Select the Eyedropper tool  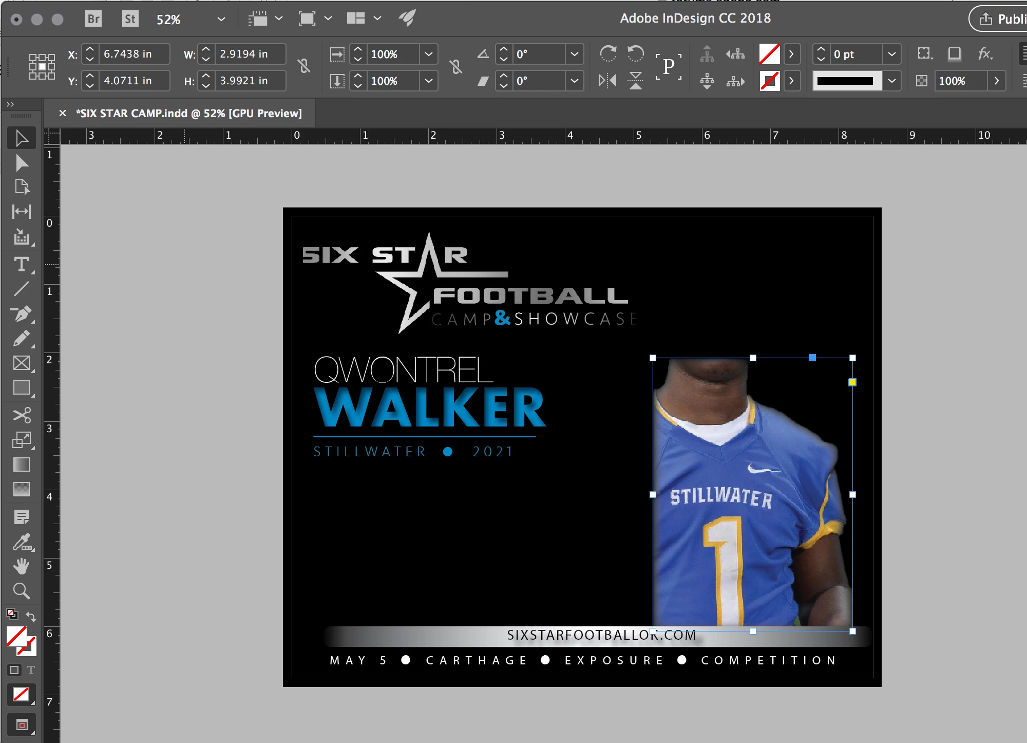(x=21, y=542)
